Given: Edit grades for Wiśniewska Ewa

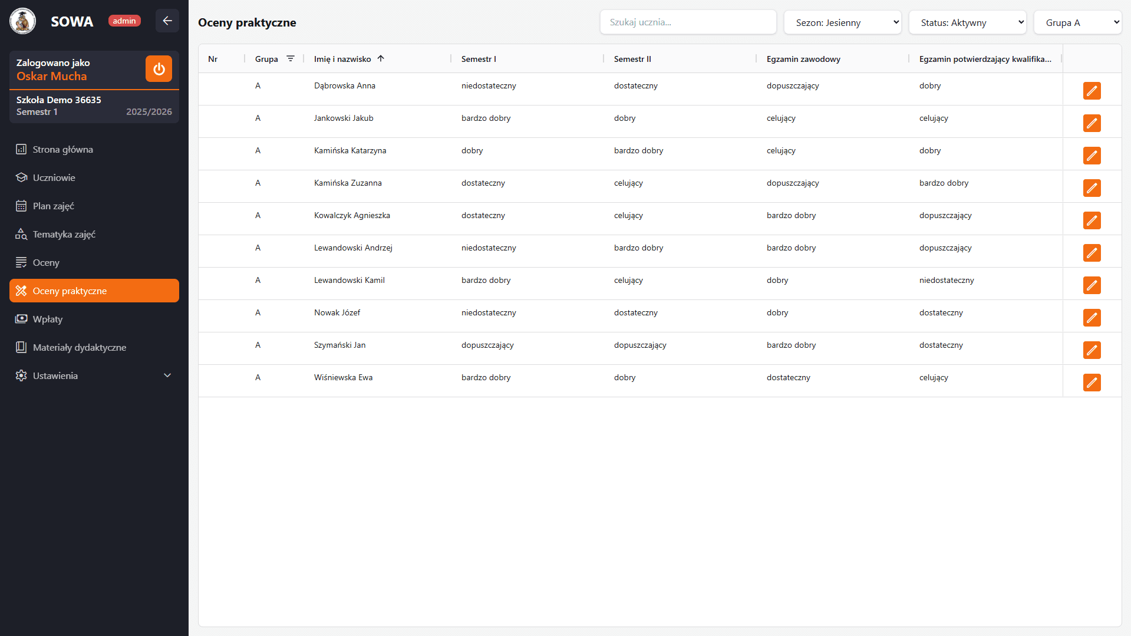Looking at the screenshot, I should [x=1092, y=383].
